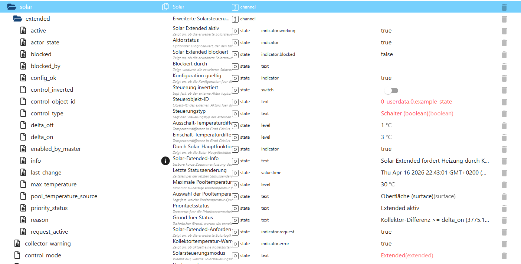Click the info icon beside info state

pos(165,161)
